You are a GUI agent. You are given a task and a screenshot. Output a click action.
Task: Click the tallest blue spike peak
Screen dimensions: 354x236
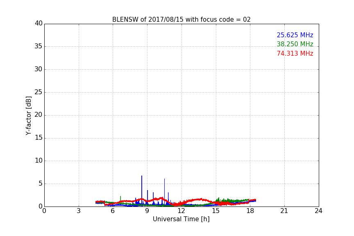(142, 176)
